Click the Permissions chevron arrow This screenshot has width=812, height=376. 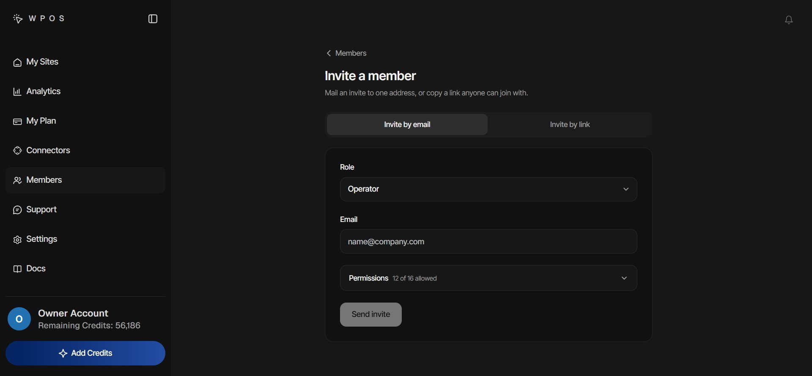(x=624, y=278)
